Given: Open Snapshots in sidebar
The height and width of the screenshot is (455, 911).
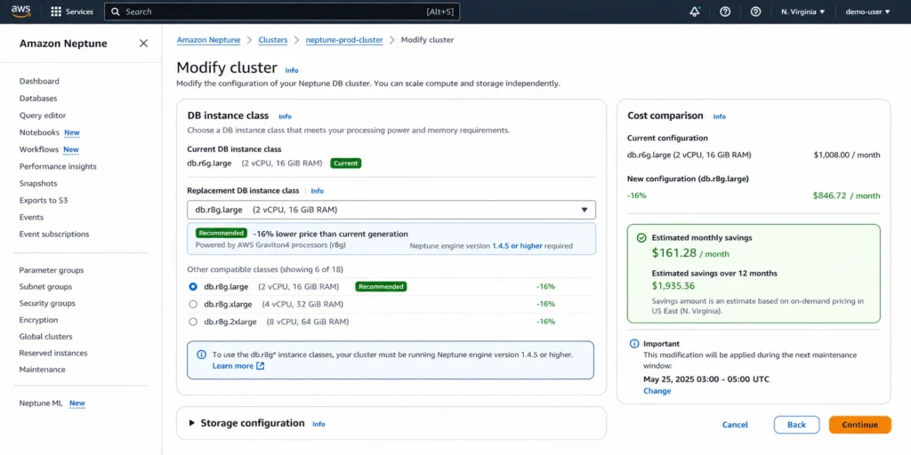Looking at the screenshot, I should pyautogui.click(x=38, y=183).
